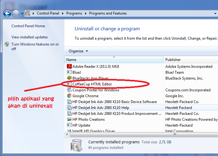Click Google Inc. publisher cell

click(174, 96)
